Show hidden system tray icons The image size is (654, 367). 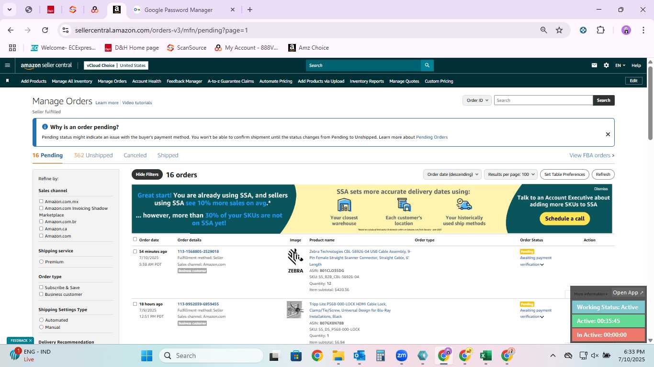pyautogui.click(x=553, y=356)
